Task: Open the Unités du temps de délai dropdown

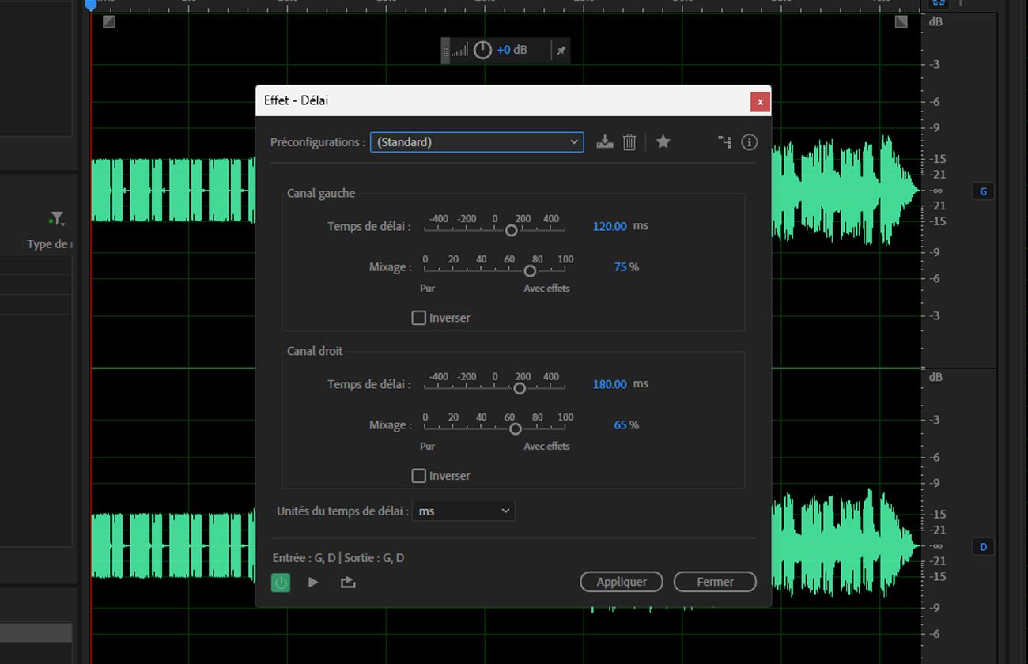Action: coord(463,511)
